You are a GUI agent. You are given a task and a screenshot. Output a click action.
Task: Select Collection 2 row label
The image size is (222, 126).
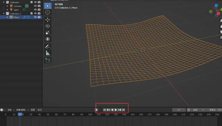point(15,13)
